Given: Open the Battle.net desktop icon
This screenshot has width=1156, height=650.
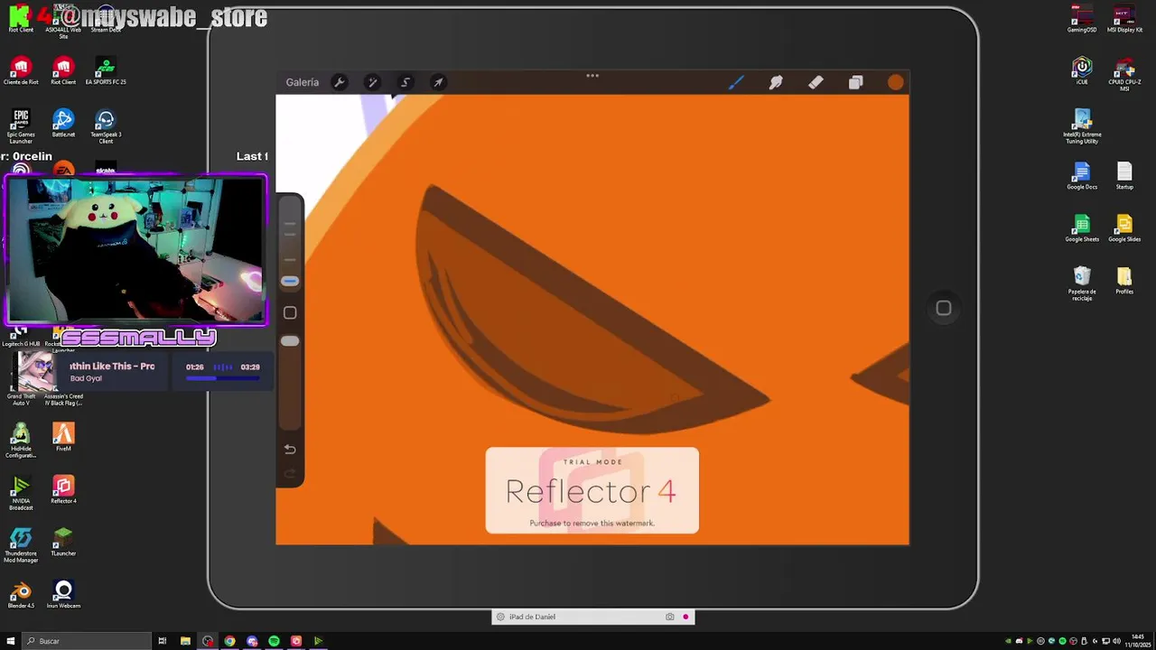Looking at the screenshot, I should point(63,124).
